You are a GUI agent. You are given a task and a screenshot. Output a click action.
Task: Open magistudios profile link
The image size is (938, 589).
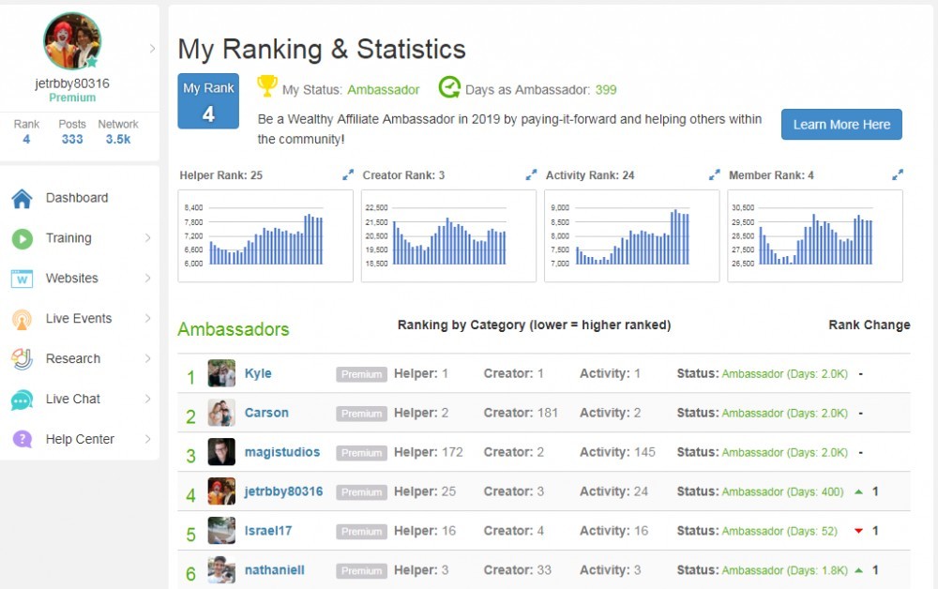(x=282, y=452)
